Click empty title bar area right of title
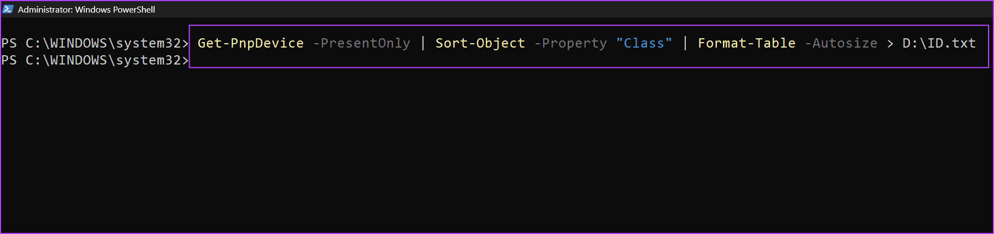 pyautogui.click(x=574, y=9)
